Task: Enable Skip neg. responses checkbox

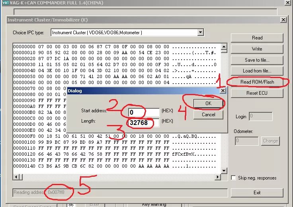Action: pyautogui.click(x=233, y=178)
